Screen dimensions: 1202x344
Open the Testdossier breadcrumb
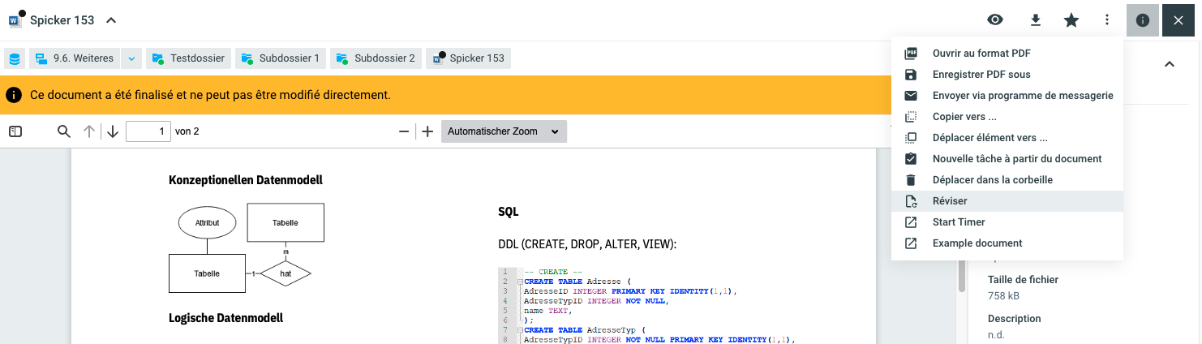pyautogui.click(x=188, y=58)
